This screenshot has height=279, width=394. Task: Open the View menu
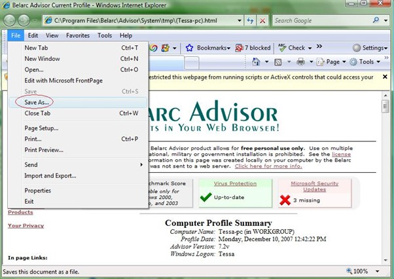[x=52, y=35]
